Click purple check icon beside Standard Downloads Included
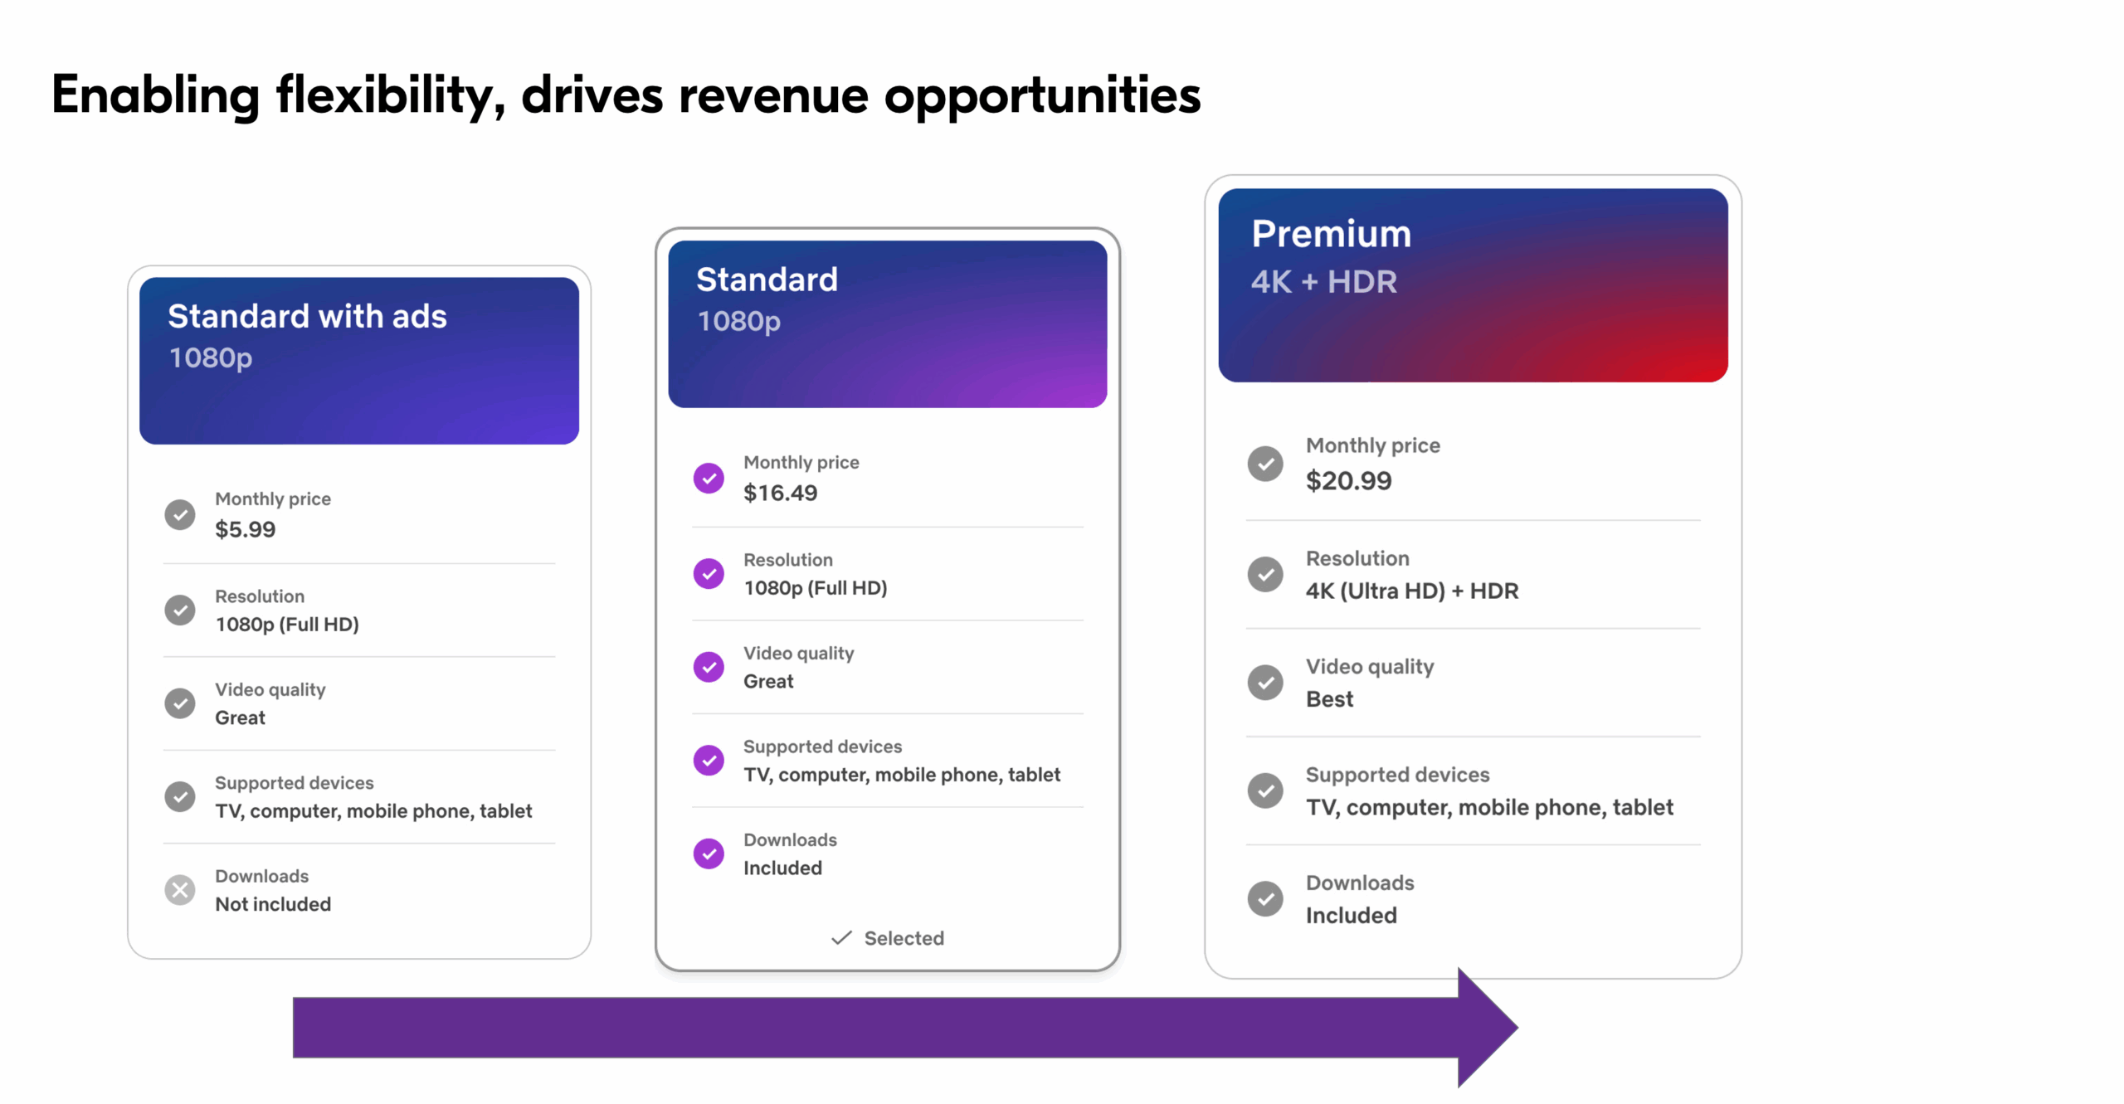The width and height of the screenshot is (2124, 1104). coord(708,853)
